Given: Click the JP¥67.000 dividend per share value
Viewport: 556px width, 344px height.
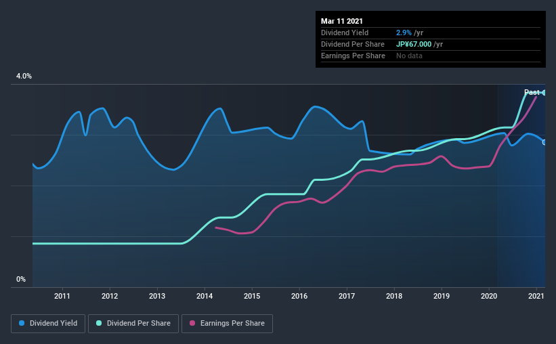Looking at the screenshot, I should 414,44.
